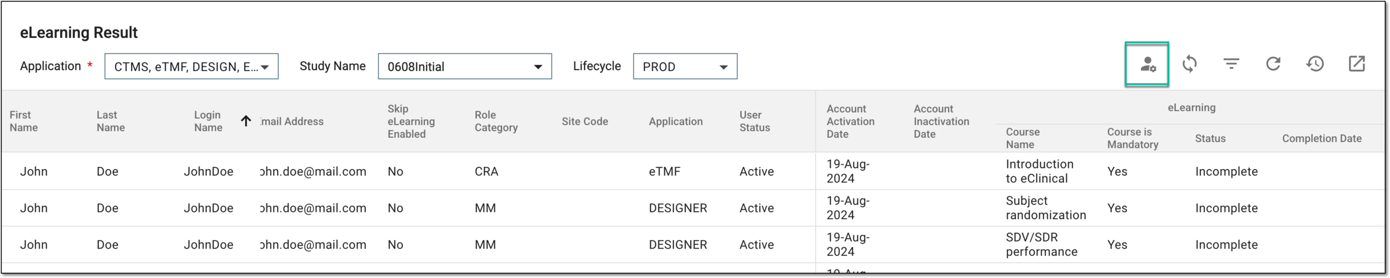This screenshot has width=1390, height=278.
Task: Click Incomplete status for Introduction to eClinical
Action: [x=1227, y=171]
